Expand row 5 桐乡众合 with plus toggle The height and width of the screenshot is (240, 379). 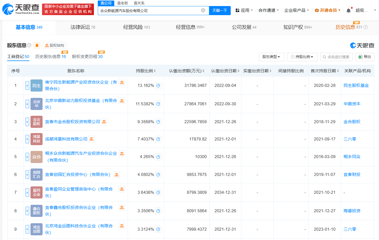[x=27, y=157]
